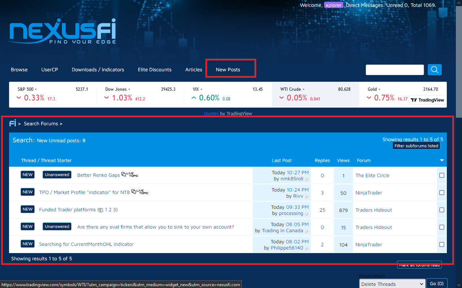Go to last post arrow next to Rivv

pos(307,196)
